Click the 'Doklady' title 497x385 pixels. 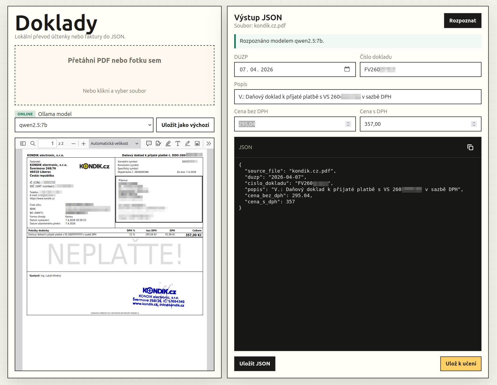[56, 23]
